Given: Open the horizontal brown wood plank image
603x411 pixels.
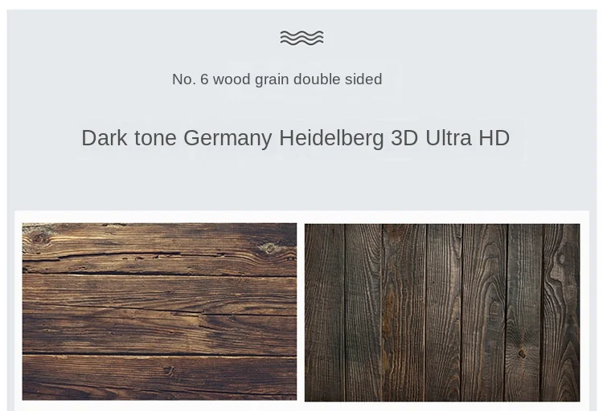Looking at the screenshot, I should coord(159,311).
